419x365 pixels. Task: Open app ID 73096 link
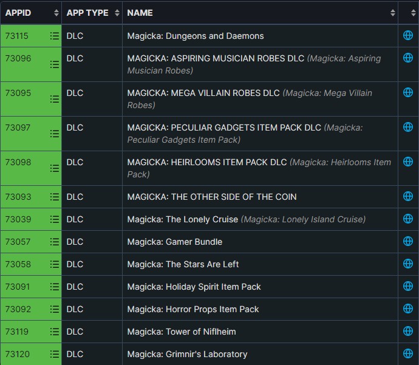(x=18, y=58)
